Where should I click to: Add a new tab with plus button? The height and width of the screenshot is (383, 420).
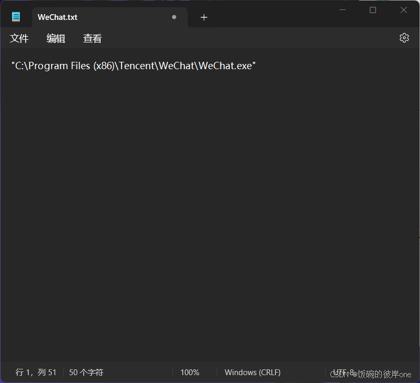(x=204, y=17)
